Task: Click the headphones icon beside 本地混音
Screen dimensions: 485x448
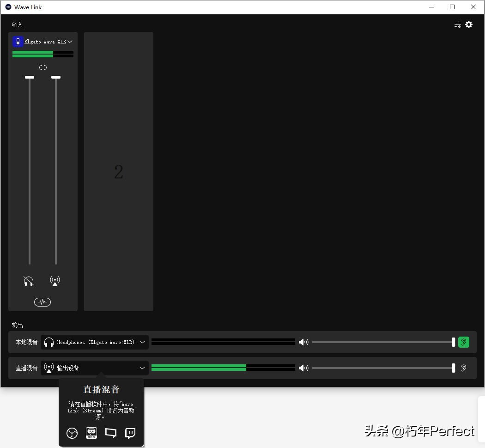Action: coord(49,342)
